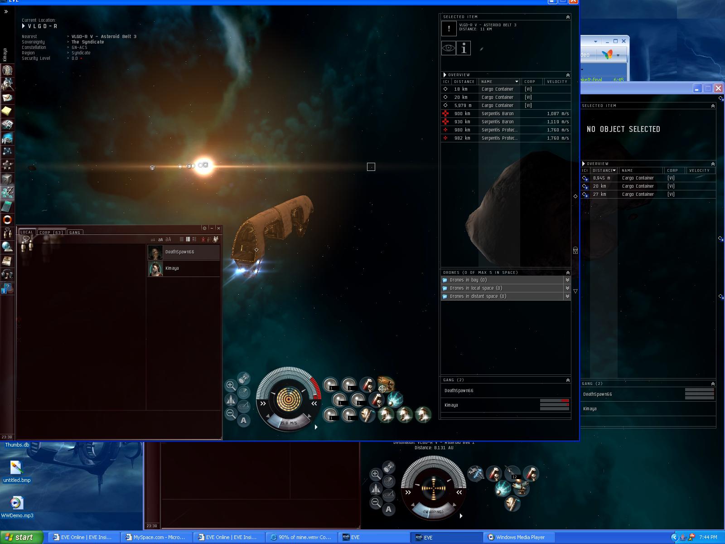Expand Drones in local space group

(567, 288)
